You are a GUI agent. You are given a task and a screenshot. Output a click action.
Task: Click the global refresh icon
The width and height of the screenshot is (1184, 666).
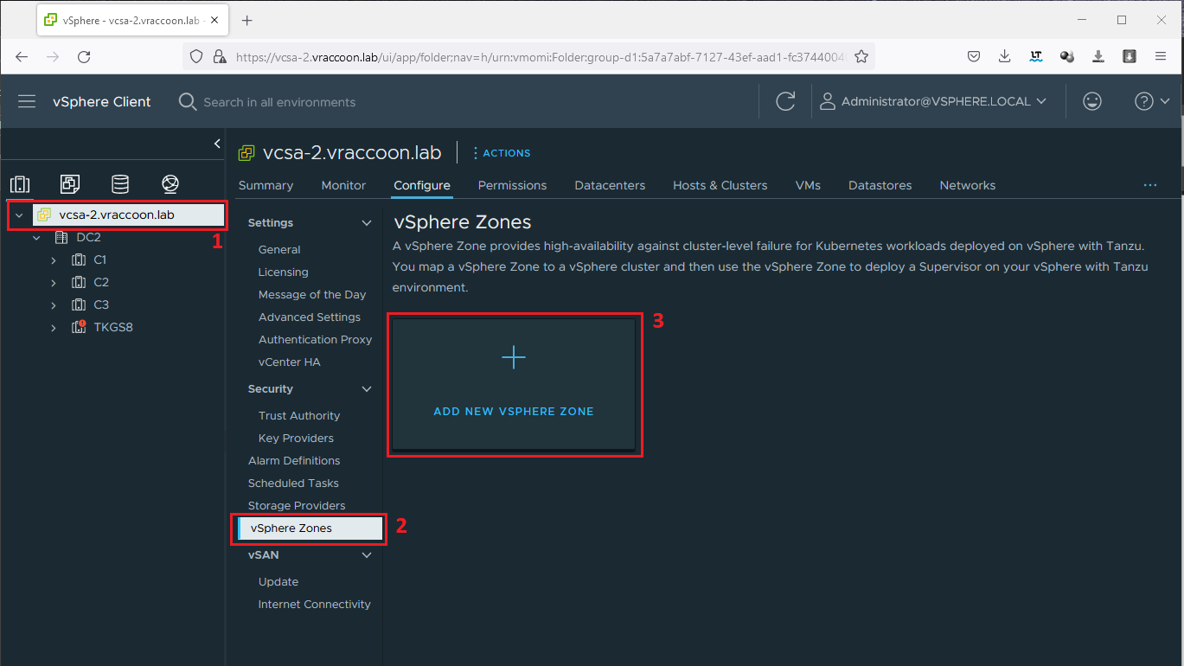pyautogui.click(x=785, y=101)
